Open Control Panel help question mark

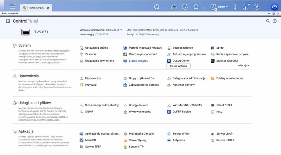click(275, 21)
